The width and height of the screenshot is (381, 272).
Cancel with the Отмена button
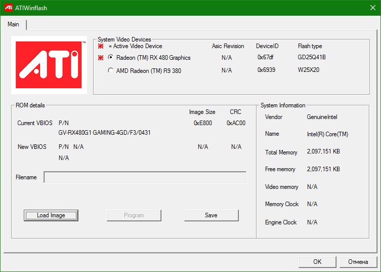358,262
